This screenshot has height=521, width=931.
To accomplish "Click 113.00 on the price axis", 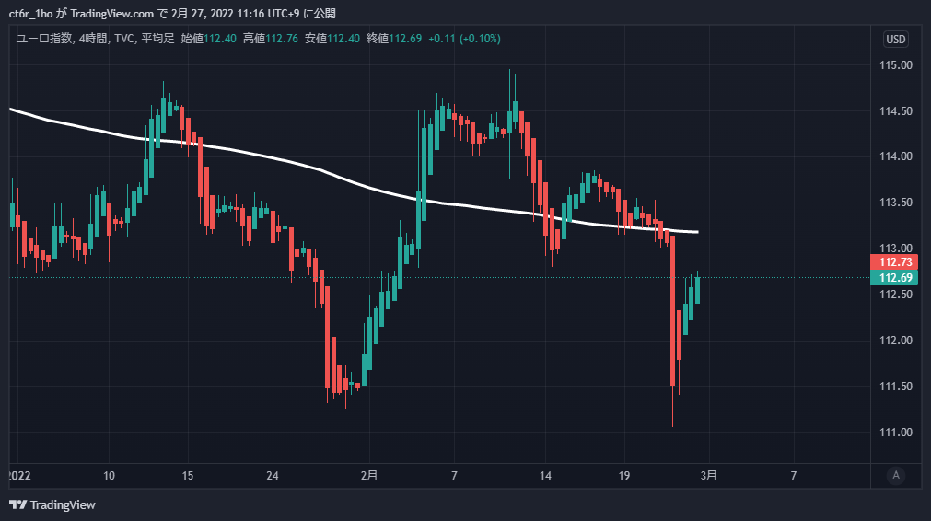I will [x=895, y=248].
